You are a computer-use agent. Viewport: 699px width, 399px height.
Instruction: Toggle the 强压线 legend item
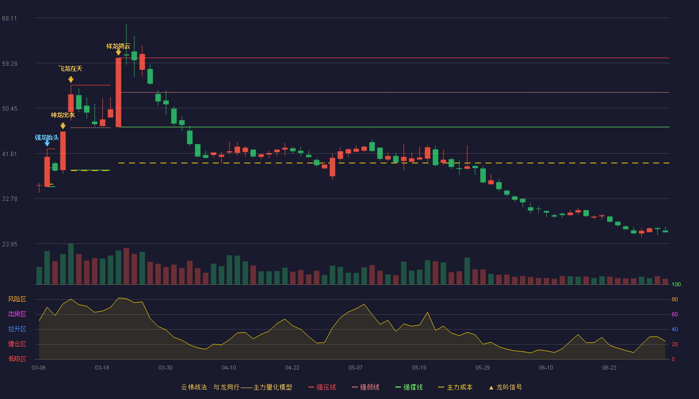pos(322,387)
